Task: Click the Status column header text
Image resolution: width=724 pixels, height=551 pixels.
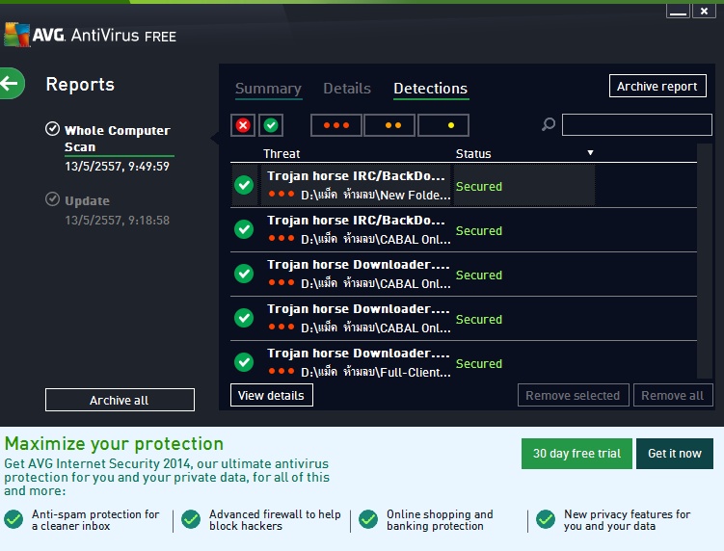Action: click(x=473, y=154)
